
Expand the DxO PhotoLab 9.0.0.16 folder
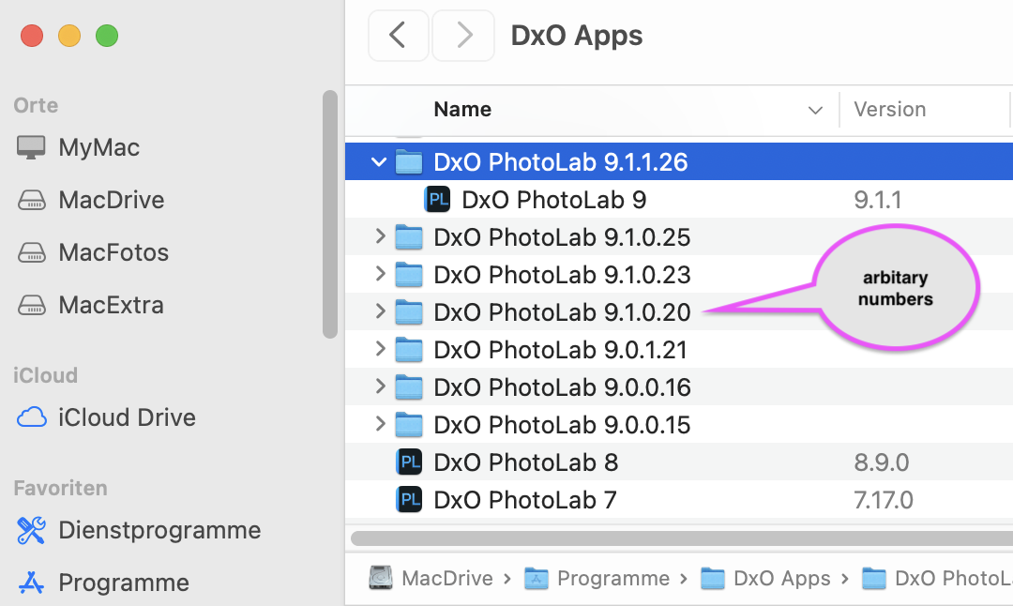(380, 387)
